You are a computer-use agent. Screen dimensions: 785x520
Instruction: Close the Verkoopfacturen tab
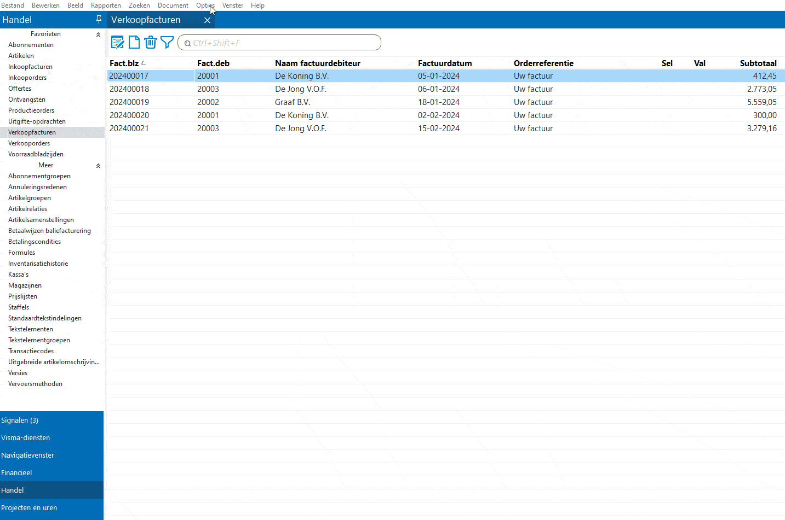[x=207, y=20]
